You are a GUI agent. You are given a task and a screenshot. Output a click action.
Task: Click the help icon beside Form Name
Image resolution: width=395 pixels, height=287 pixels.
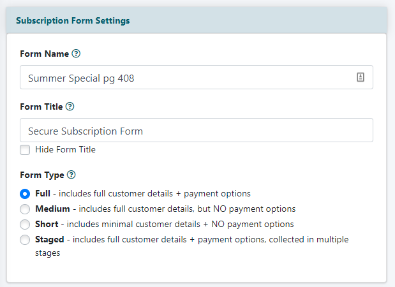coord(77,54)
